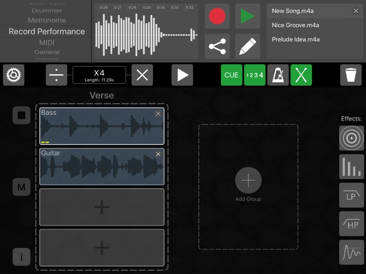Select the Bass loop track
This screenshot has height=274, width=366.
[x=102, y=126]
